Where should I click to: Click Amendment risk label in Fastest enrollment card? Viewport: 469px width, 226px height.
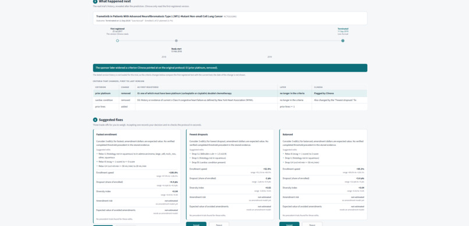coord(104,200)
